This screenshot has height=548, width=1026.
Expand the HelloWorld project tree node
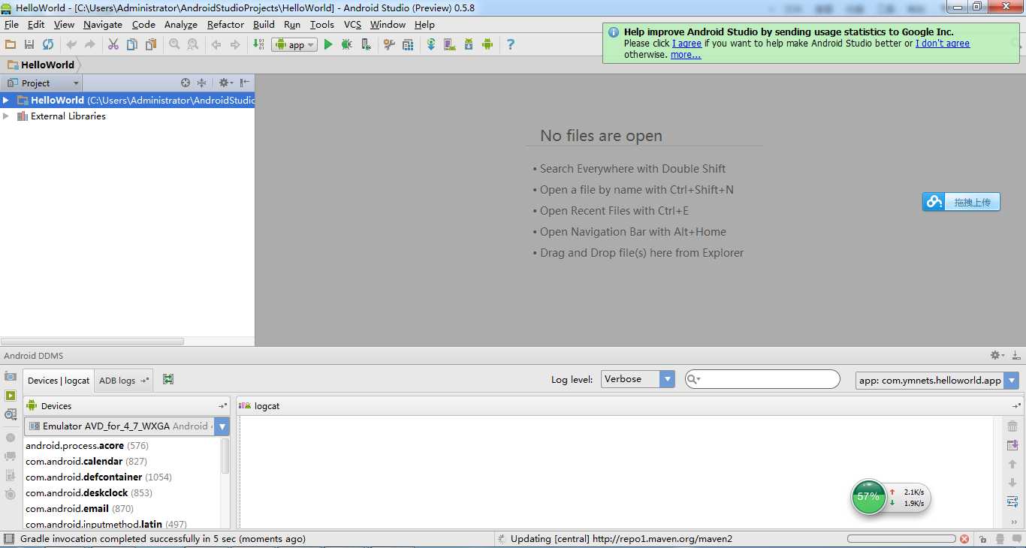[x=6, y=100]
